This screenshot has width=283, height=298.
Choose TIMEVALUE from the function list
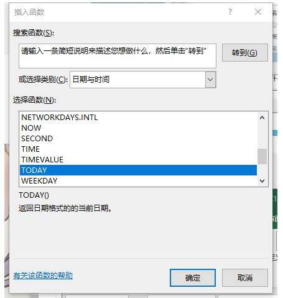pos(138,160)
